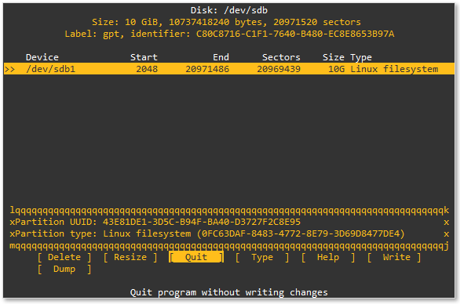The height and width of the screenshot is (304, 460).
Task: Click the >> selection arrow marker
Action: tap(9, 69)
